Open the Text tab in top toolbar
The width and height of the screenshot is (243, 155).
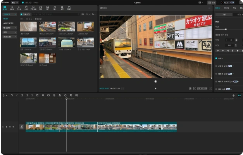19,8
